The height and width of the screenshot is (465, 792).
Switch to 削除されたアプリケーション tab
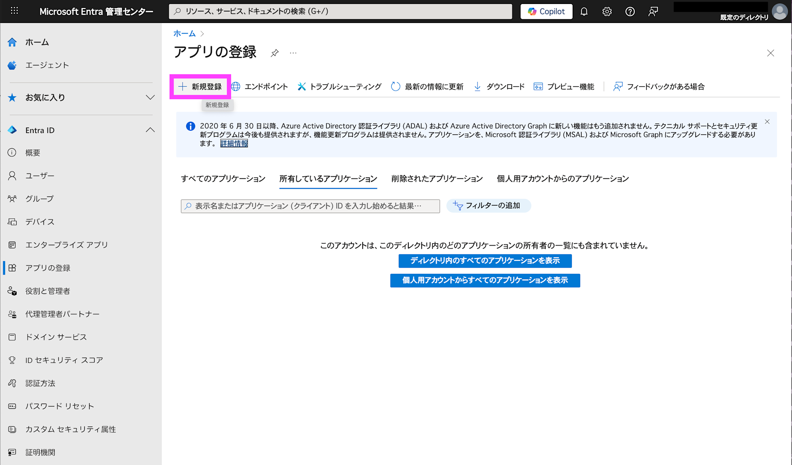[x=437, y=179]
